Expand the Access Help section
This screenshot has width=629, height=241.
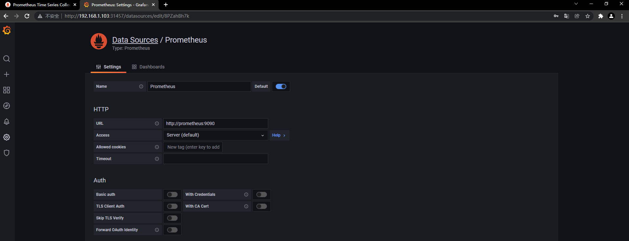(279, 135)
